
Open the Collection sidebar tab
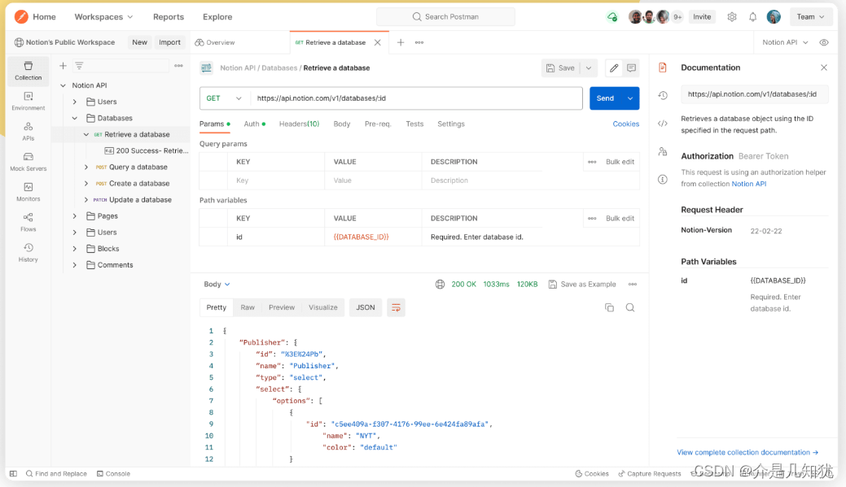tap(28, 71)
